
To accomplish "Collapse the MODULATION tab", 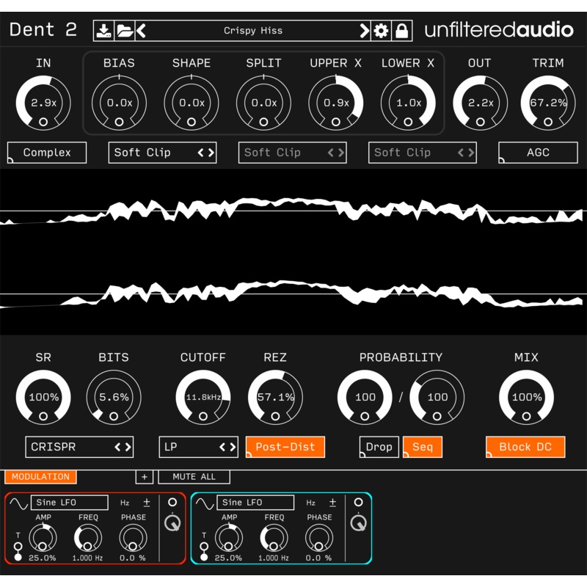I will pos(40,476).
